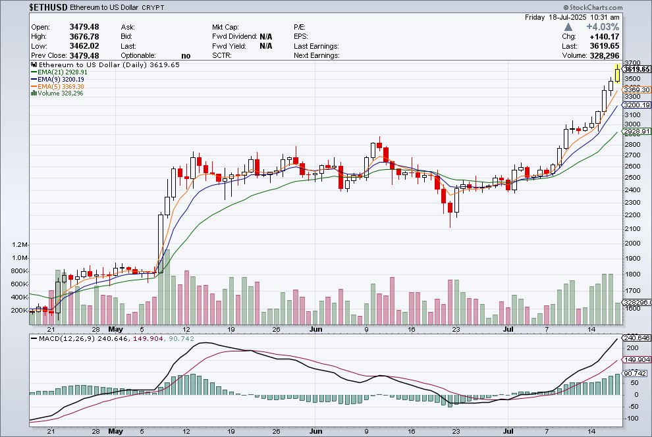Click the EMA(21) 2928.91 legend text
The image size is (652, 437).
(x=63, y=72)
